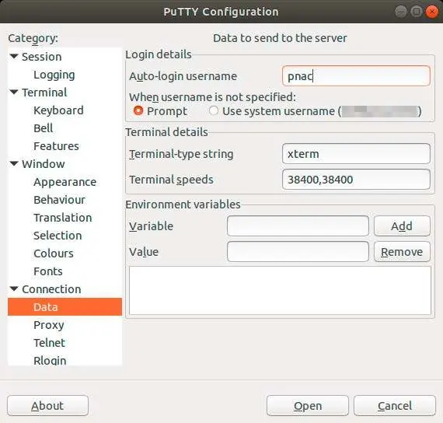Open the Terminal category
443x423 pixels.
tap(44, 93)
